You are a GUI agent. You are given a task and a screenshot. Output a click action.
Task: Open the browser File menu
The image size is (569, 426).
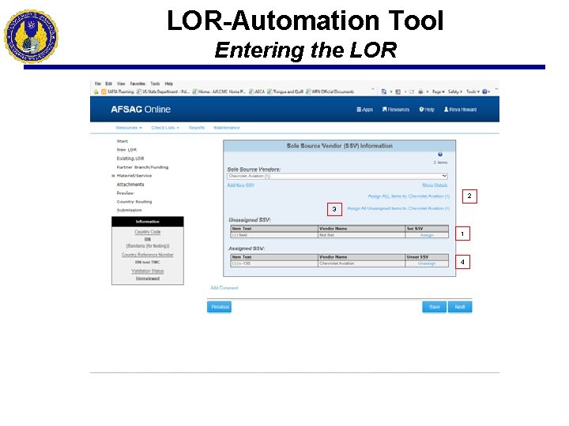click(98, 84)
